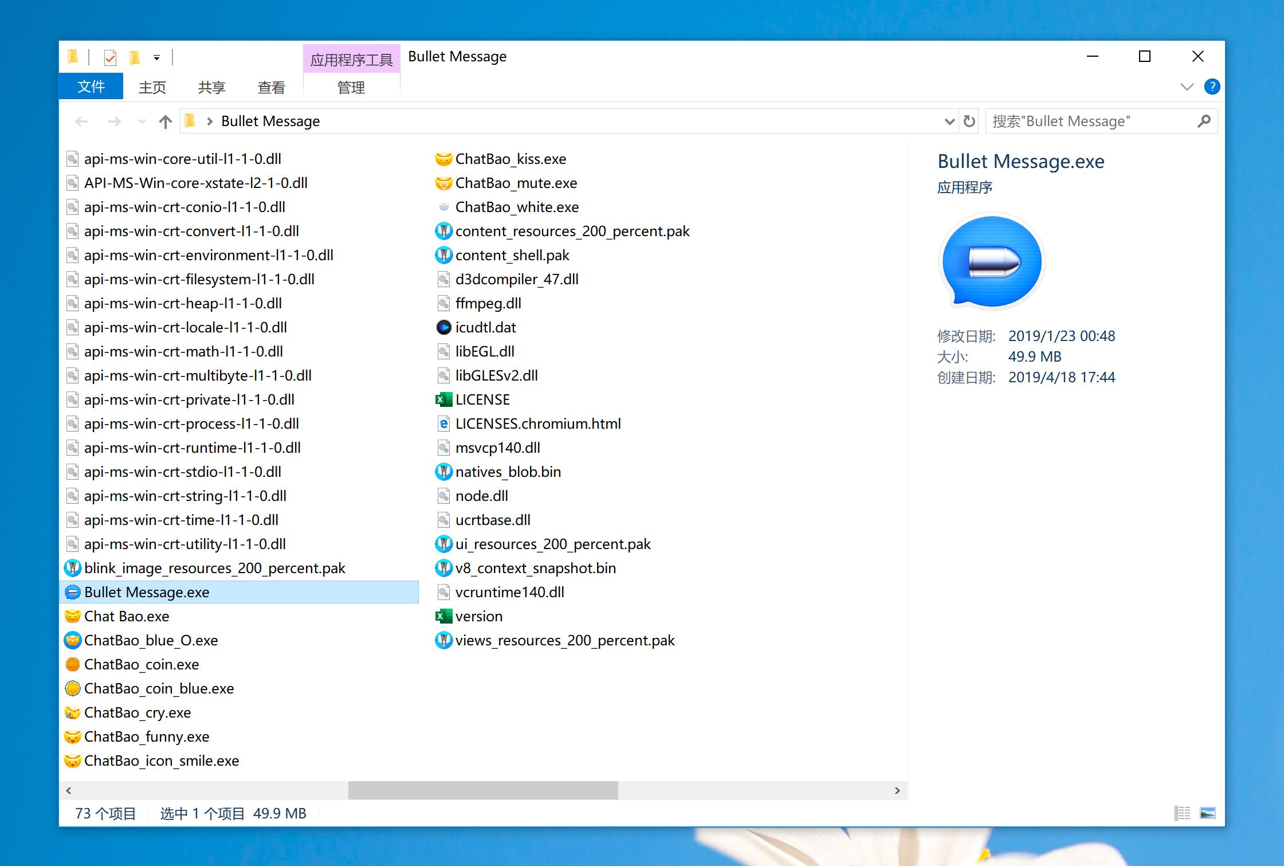Click the 应用程序工具 contextual tab
The height and width of the screenshot is (866, 1284).
(x=351, y=60)
